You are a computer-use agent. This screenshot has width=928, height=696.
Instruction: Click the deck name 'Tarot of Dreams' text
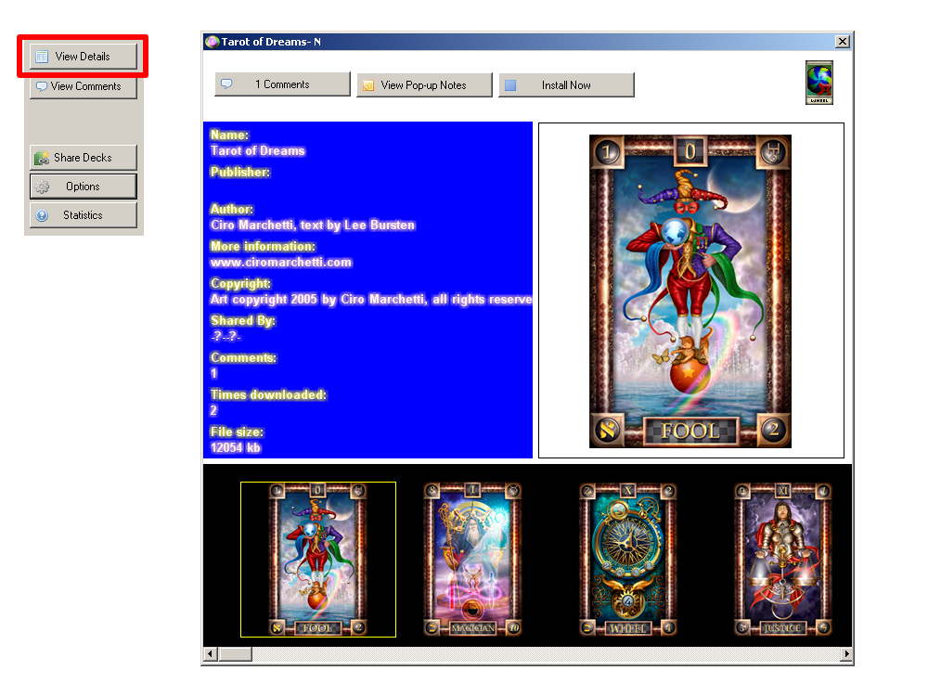click(x=257, y=151)
